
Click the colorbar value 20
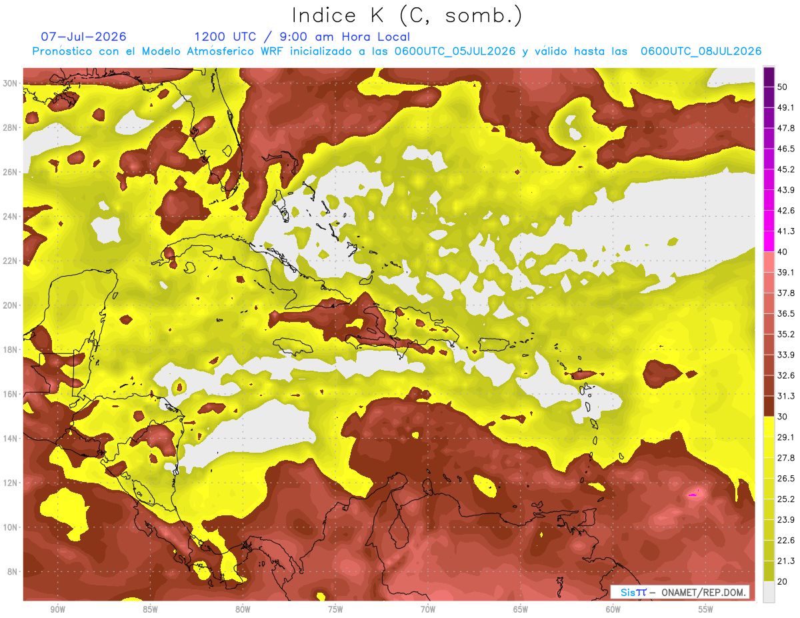(783, 581)
